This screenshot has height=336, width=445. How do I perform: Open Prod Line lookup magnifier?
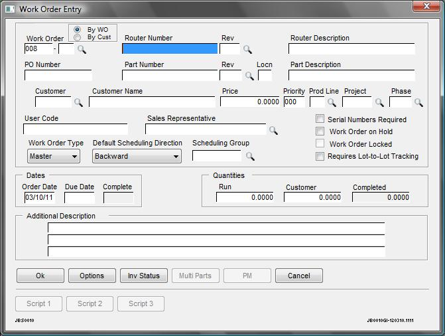click(x=332, y=102)
